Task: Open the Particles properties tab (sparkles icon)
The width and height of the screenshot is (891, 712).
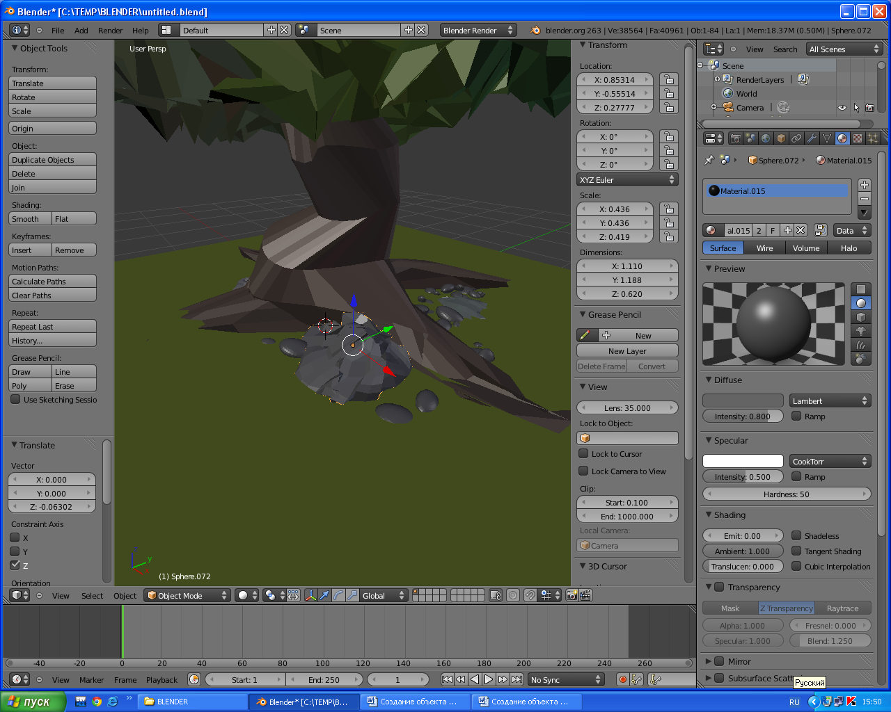Action: (x=873, y=138)
